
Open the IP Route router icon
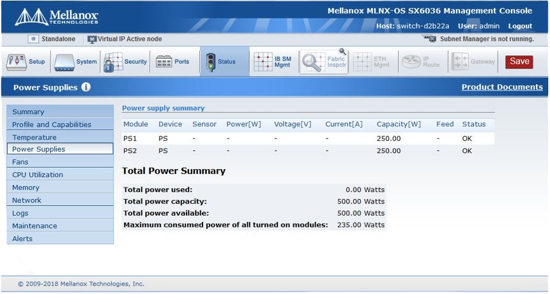(411, 62)
